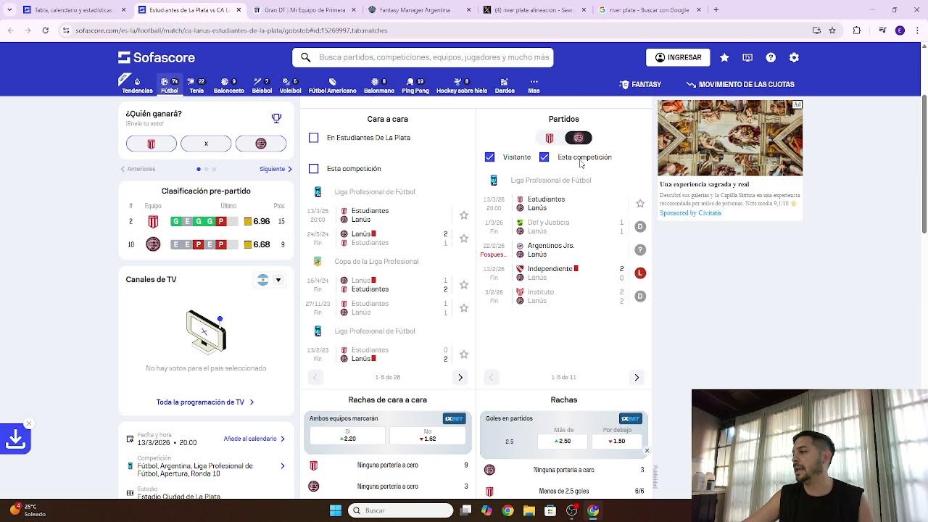Open the Civitatis Sistine Chapel ad image
This screenshot has height=522, width=928.
tap(730, 138)
